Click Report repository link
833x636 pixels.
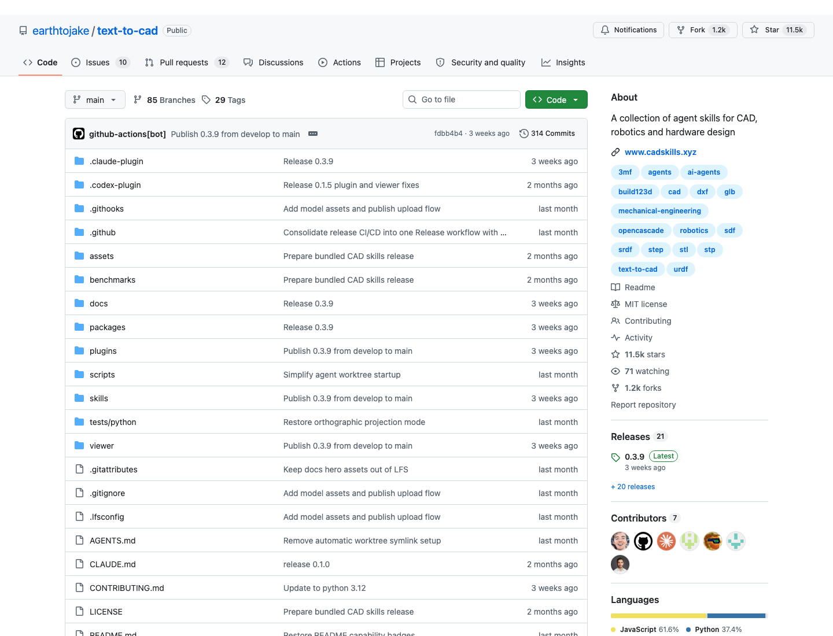point(643,405)
